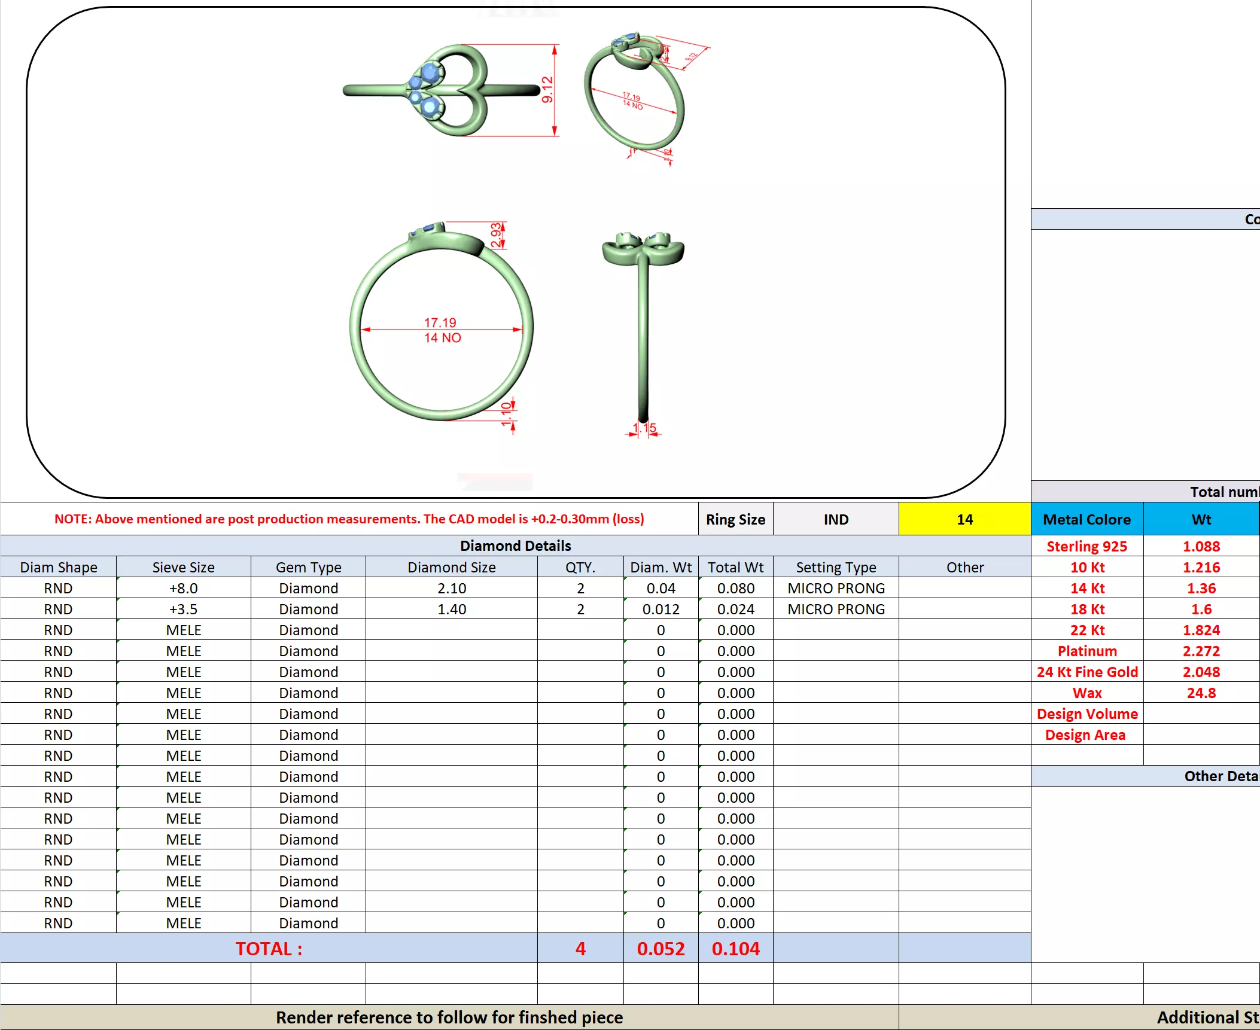The height and width of the screenshot is (1030, 1260).
Task: Click the Diamond Details section header
Action: [515, 546]
